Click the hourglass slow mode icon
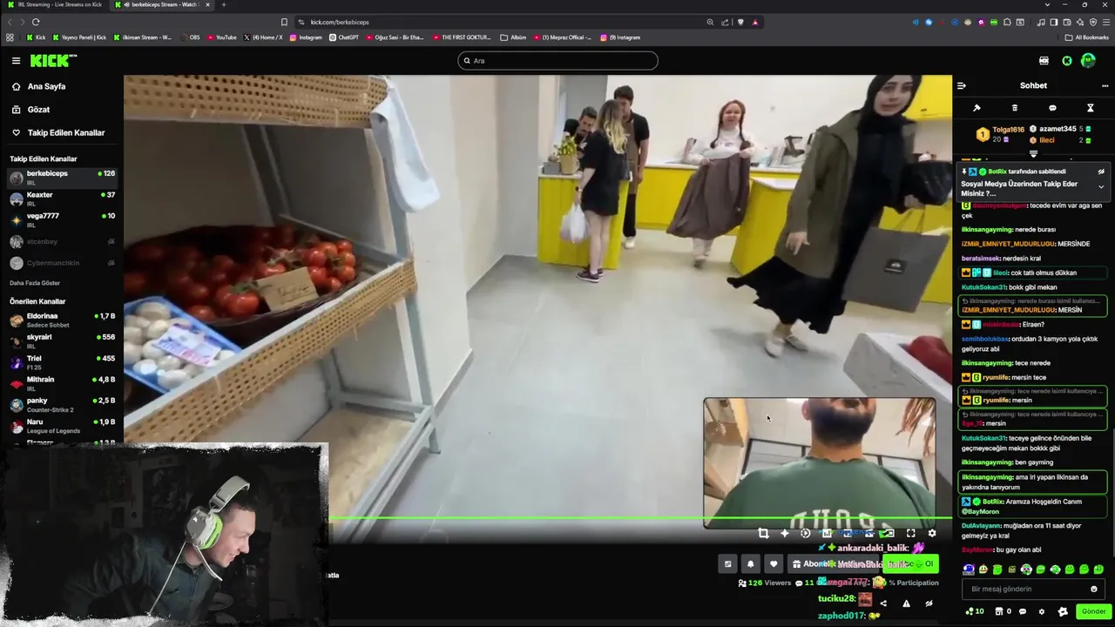The image size is (1115, 627). tap(1090, 108)
